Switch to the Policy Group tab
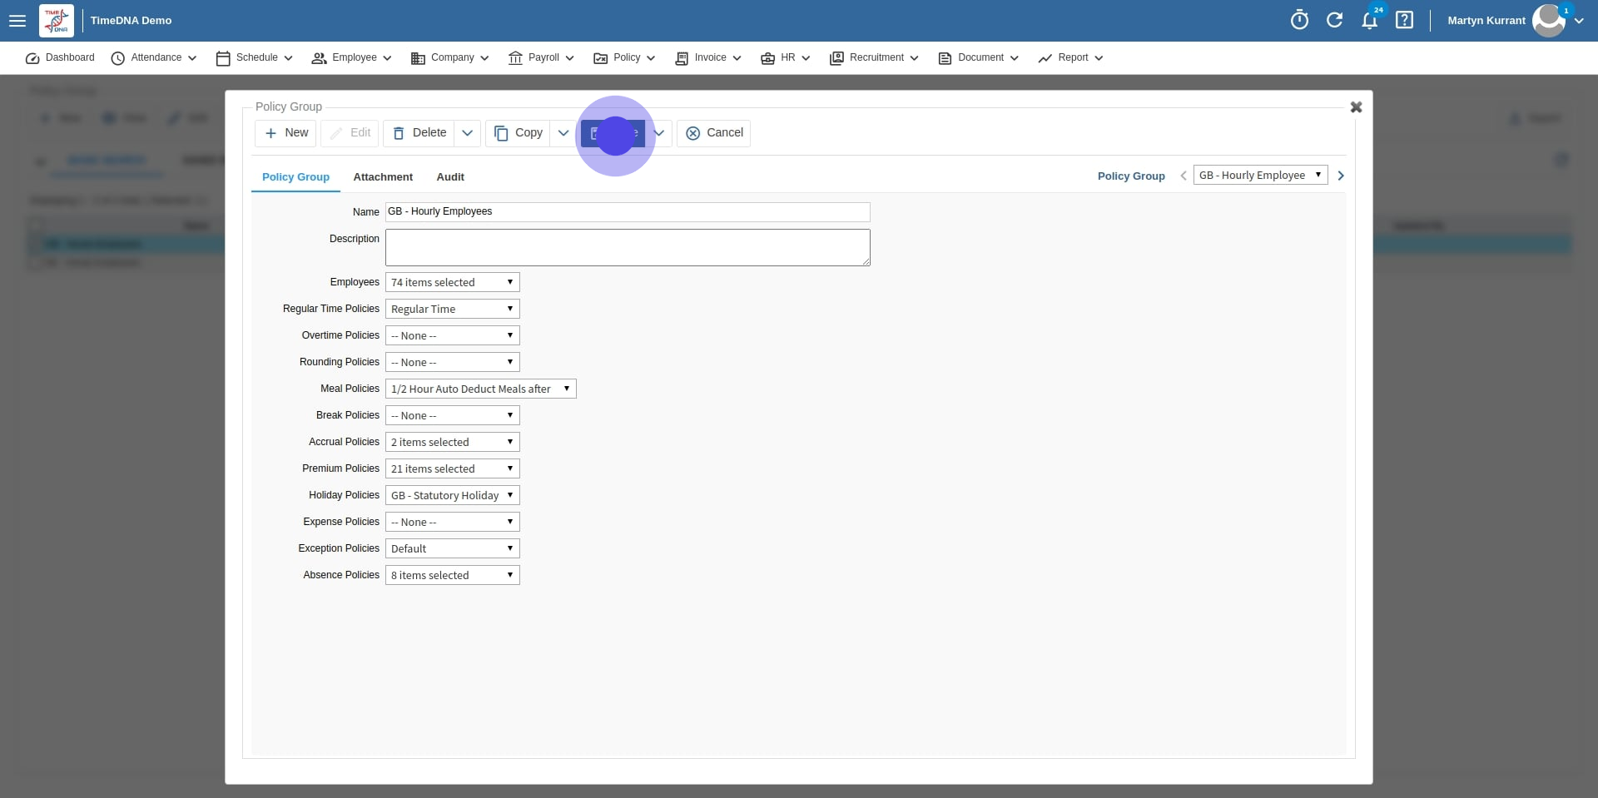Image resolution: width=1598 pixels, height=798 pixels. (x=295, y=177)
